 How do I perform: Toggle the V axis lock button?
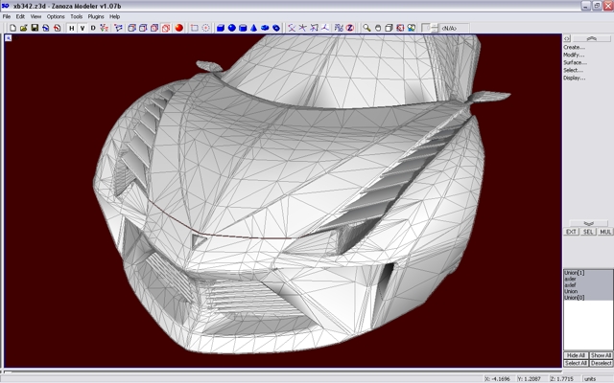[82, 28]
